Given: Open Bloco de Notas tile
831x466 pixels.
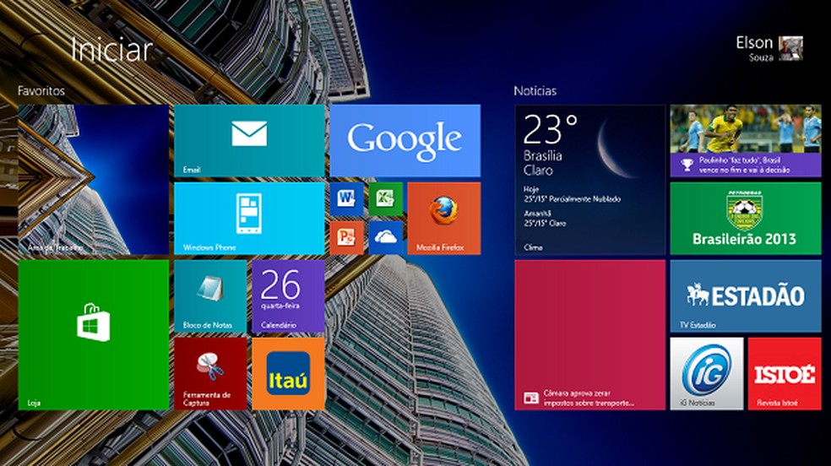Looking at the screenshot, I should (x=210, y=296).
